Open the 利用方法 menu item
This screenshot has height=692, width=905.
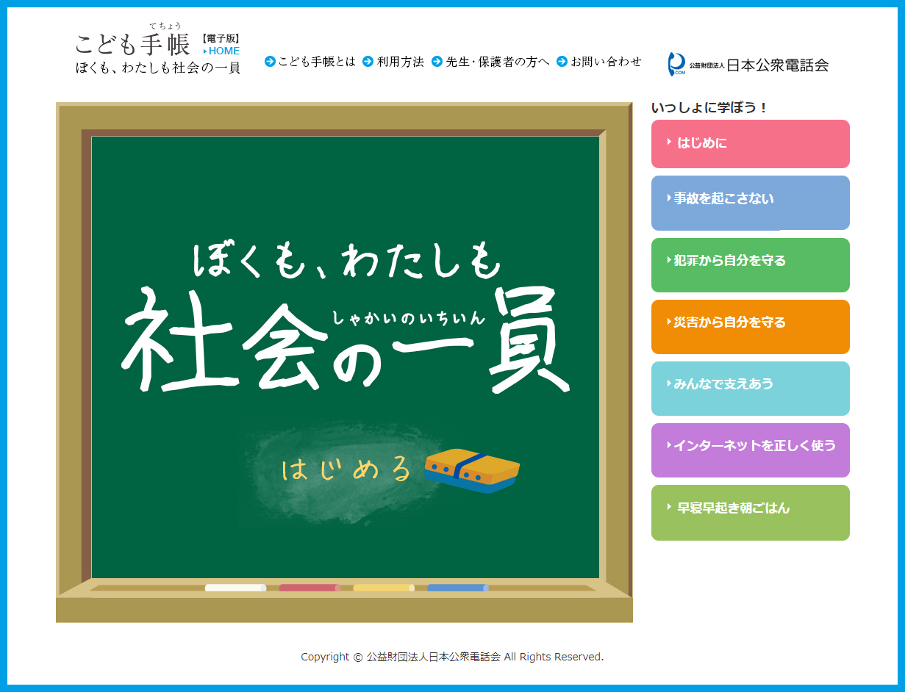tap(400, 62)
